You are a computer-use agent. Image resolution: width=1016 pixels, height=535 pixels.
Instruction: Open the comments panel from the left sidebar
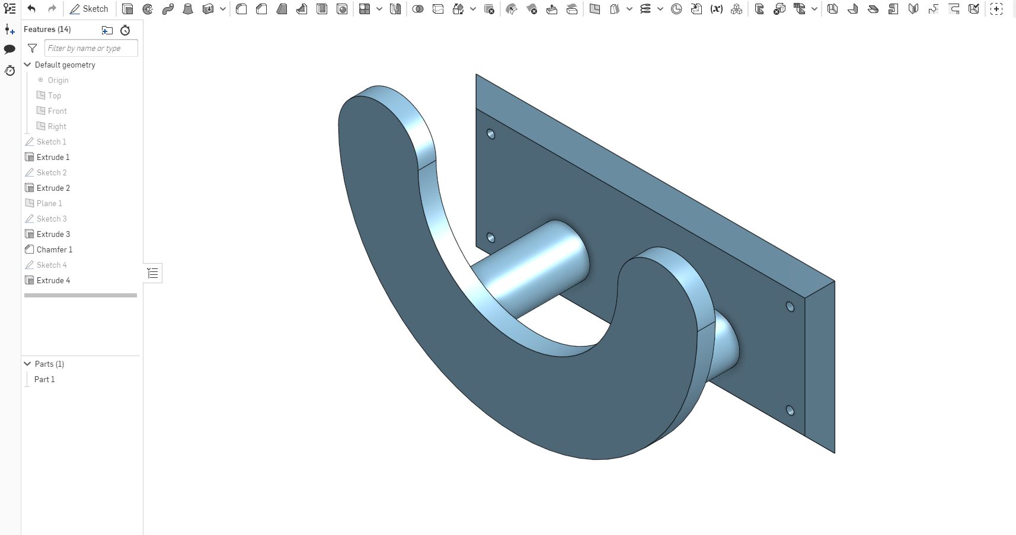pyautogui.click(x=9, y=50)
